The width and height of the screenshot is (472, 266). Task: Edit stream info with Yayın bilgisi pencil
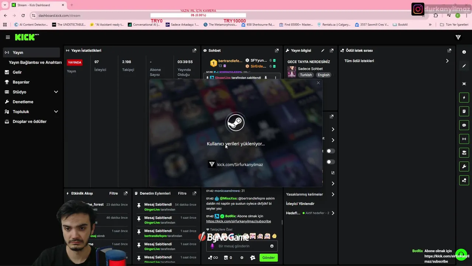click(323, 51)
